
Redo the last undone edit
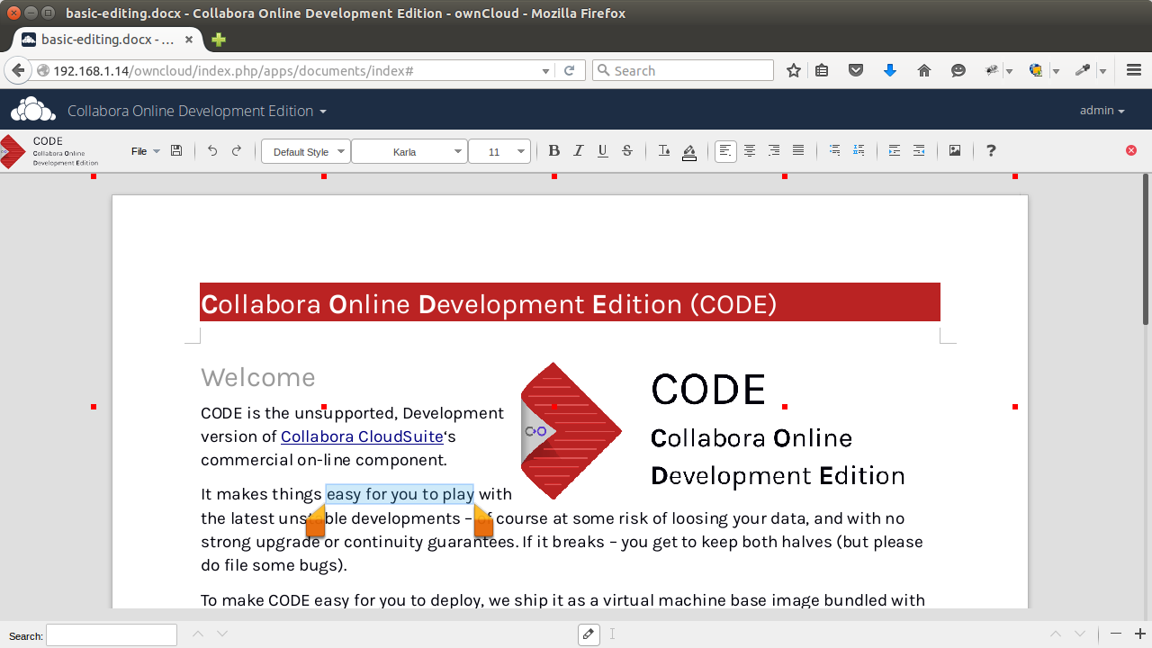point(237,150)
